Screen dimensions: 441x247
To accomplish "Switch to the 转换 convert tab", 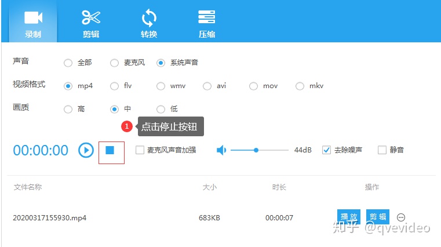I will (149, 24).
